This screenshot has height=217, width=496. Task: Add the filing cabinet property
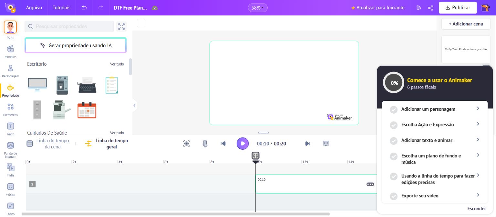pyautogui.click(x=37, y=110)
